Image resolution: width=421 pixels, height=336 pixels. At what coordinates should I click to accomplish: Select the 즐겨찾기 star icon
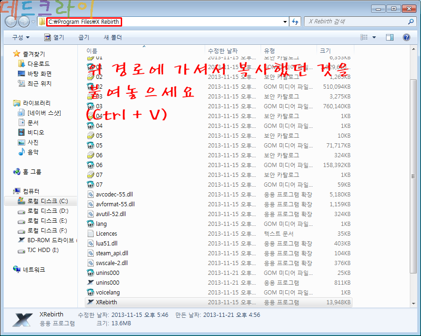coord(17,54)
